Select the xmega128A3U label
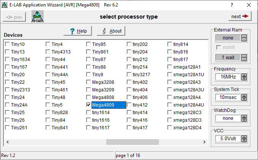The image size is (258, 160). coord(189,90)
